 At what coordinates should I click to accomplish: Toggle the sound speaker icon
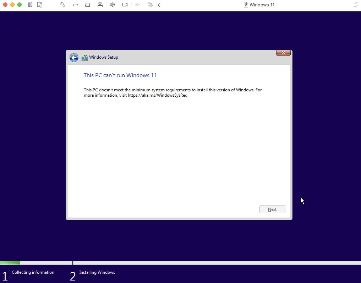(113, 5)
